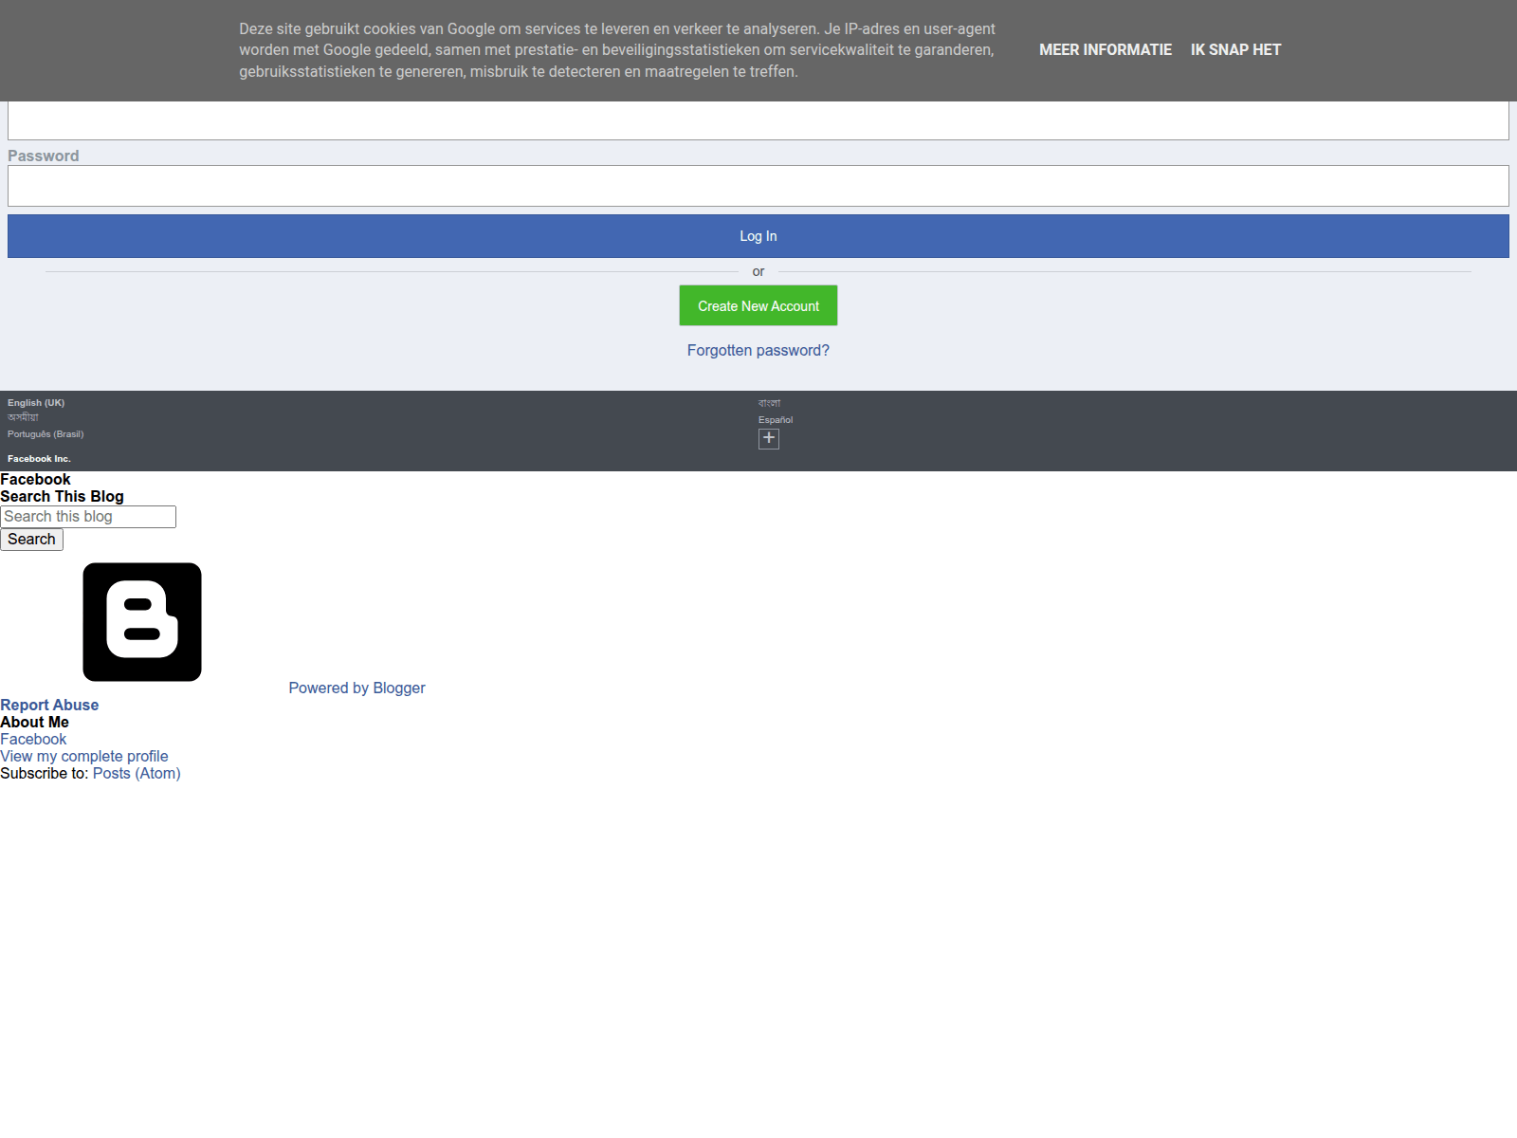Select Español language
1517x1138 pixels.
coord(776,419)
